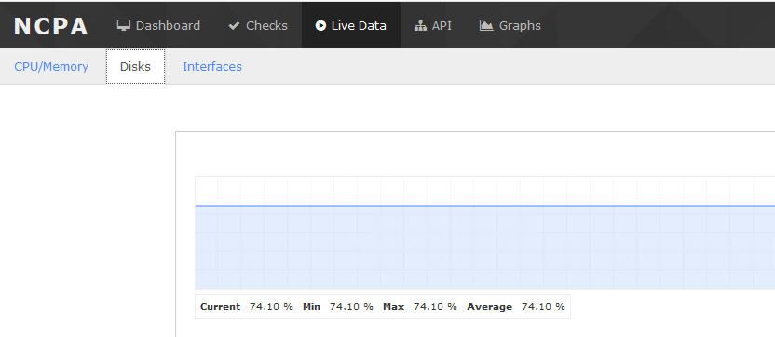Screen dimensions: 775x337
Task: Select the Live Data nav item
Action: coord(351,25)
